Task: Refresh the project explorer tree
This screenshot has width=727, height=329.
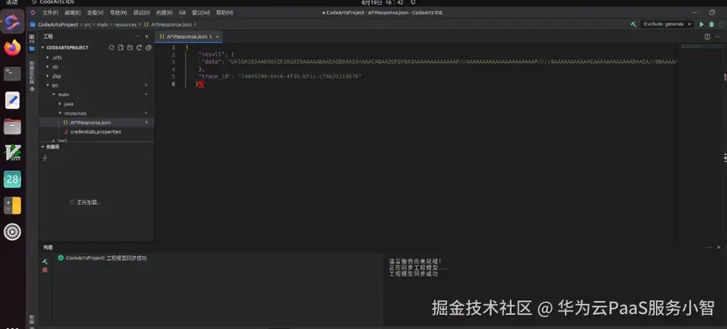Action: [139, 48]
